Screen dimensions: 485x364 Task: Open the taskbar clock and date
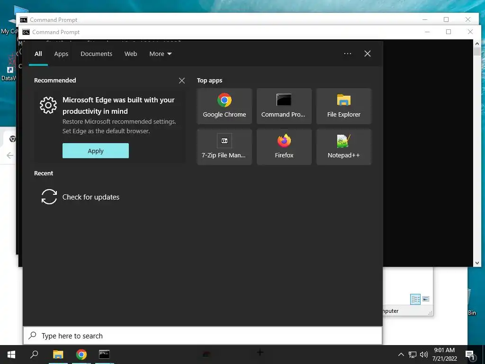(x=444, y=355)
